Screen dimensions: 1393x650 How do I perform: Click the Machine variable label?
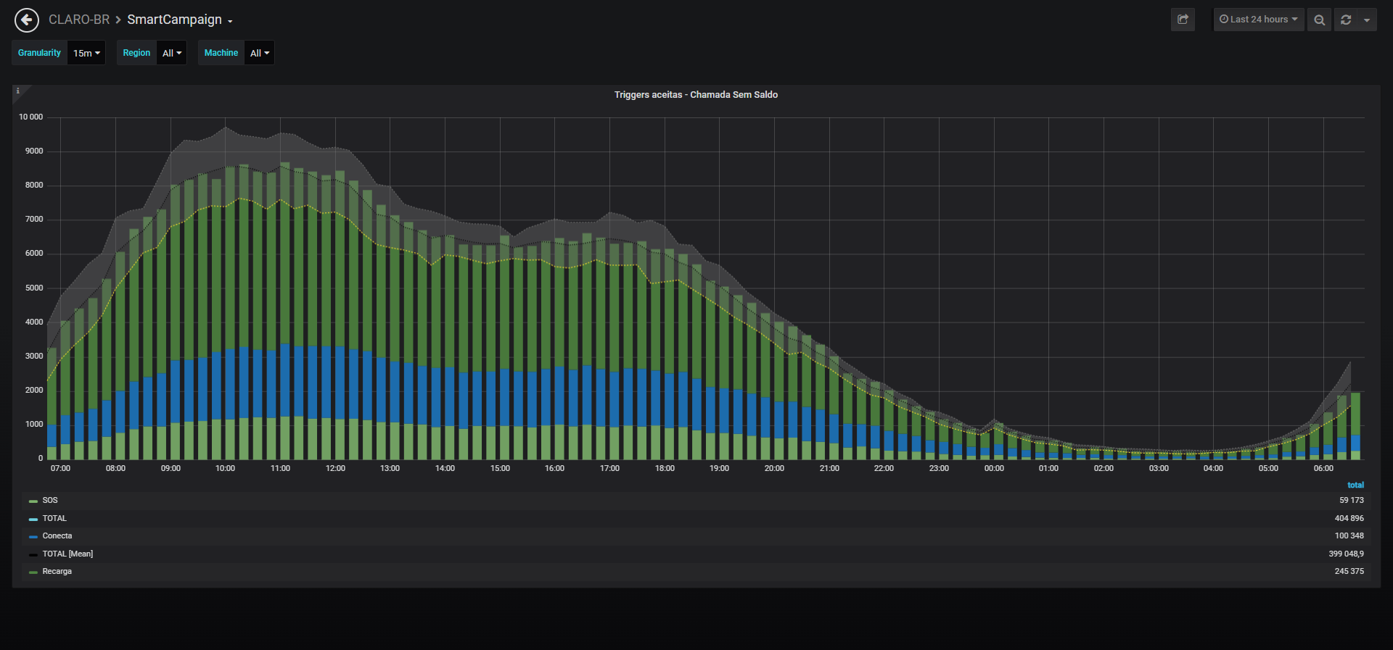pos(221,53)
